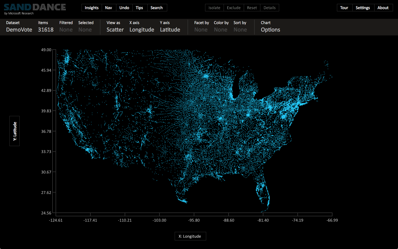Change the DemoVote dataset
The width and height of the screenshot is (398, 249).
pos(19,30)
